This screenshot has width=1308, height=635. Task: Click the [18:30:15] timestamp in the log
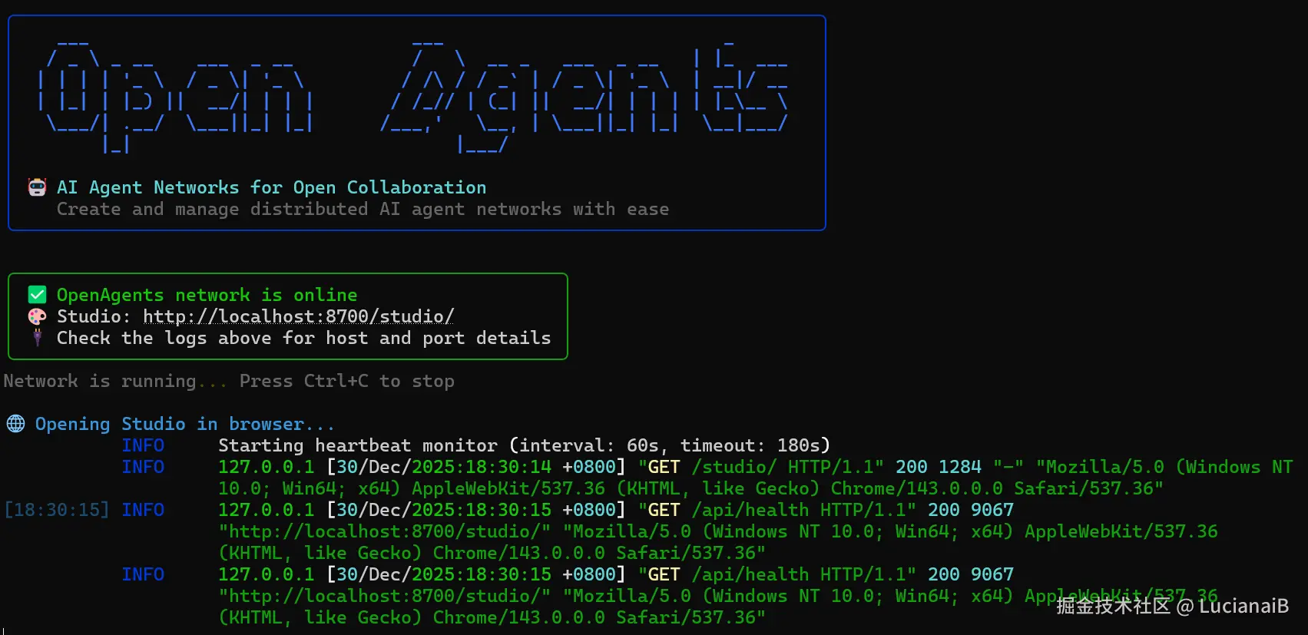57,510
